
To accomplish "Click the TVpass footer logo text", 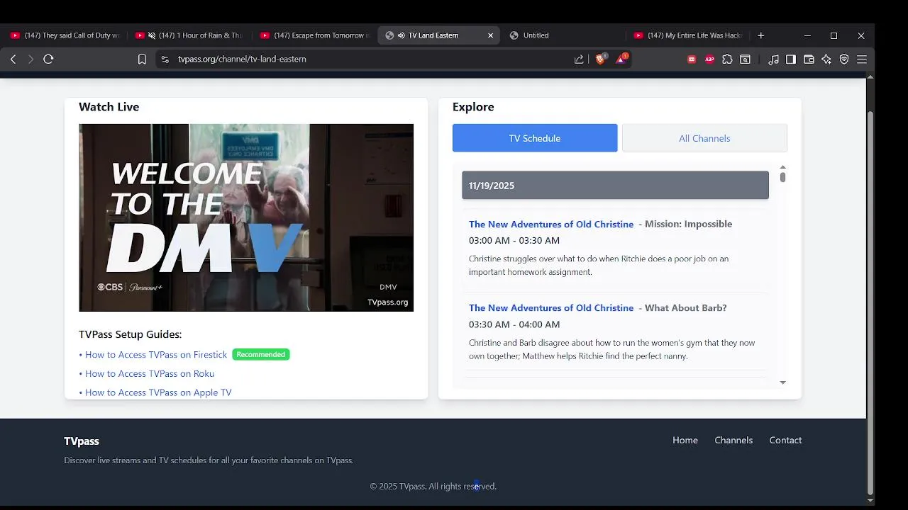I will (82, 441).
